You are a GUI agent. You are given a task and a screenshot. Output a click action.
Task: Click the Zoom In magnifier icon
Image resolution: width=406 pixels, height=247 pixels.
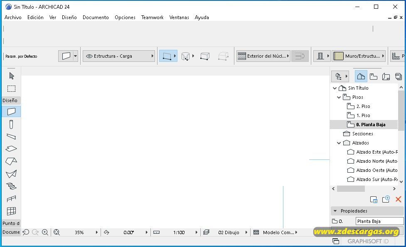(x=45, y=232)
